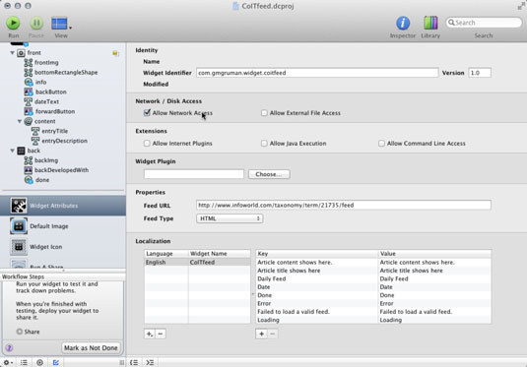The image size is (527, 367).
Task: Select backImg element icon
Action: coord(29,160)
